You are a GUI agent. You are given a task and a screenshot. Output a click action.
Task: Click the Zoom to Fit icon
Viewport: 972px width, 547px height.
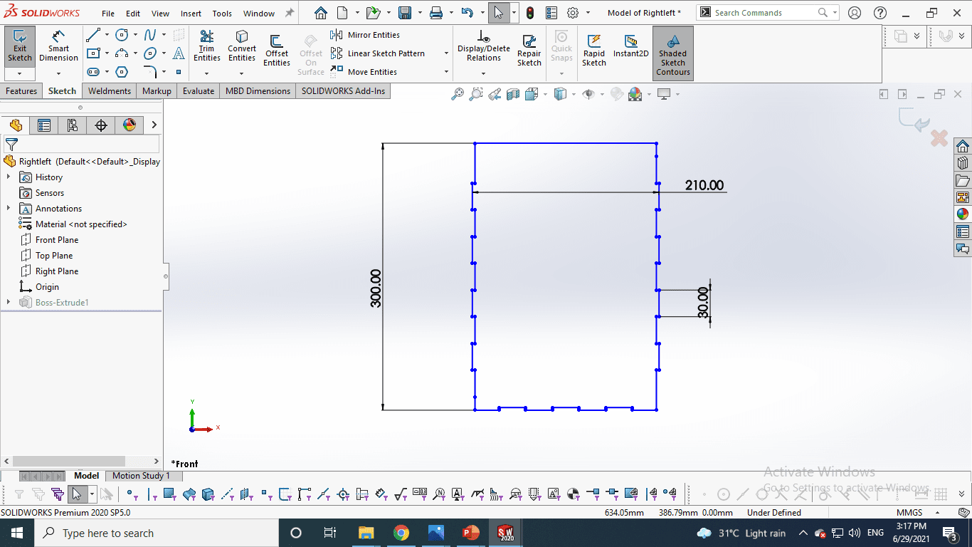click(458, 94)
